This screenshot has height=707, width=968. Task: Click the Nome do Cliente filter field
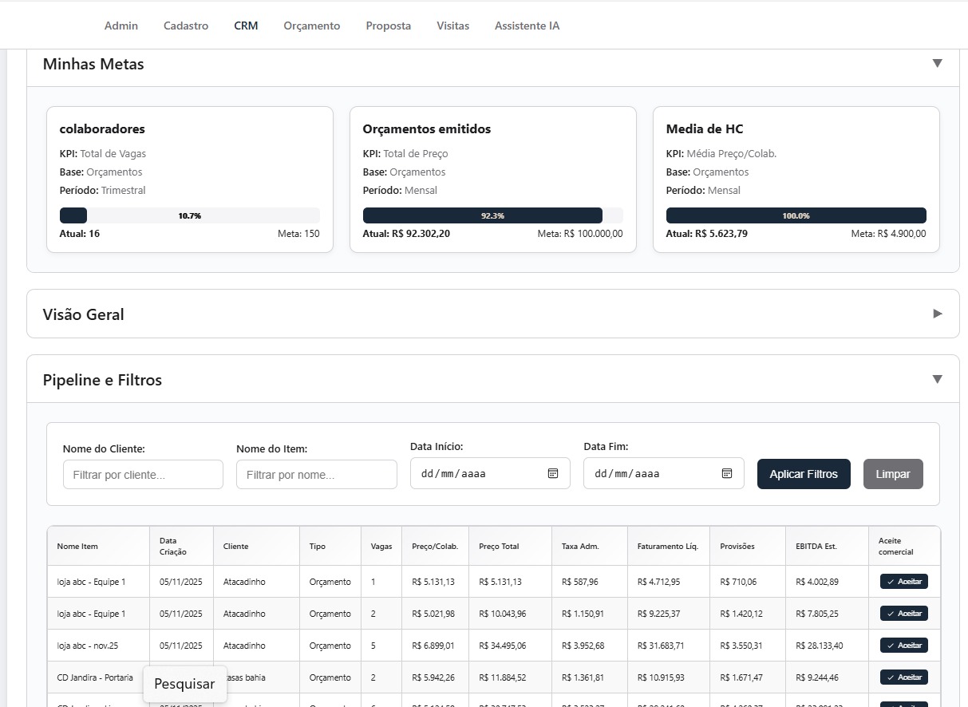point(143,475)
